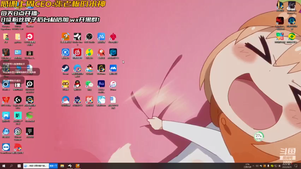301x169 pixels.
Task: Open the white-bars black square icon
Action: coord(30,131)
